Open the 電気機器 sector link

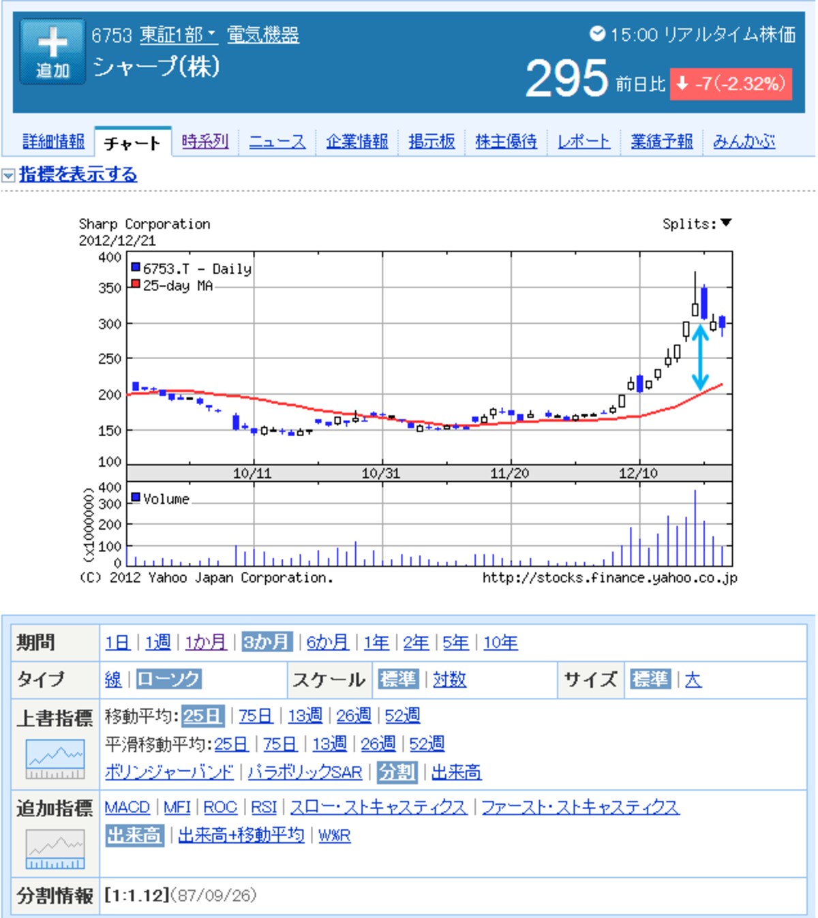(x=263, y=35)
